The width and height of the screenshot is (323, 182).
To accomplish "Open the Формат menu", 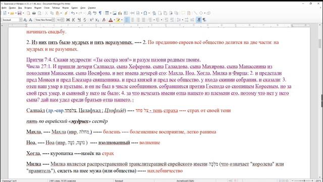I will 38,8.
